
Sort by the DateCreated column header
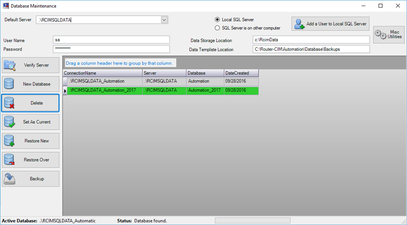(241, 73)
